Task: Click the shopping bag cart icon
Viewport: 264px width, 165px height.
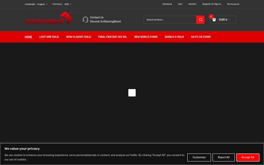Action: pyautogui.click(x=214, y=20)
